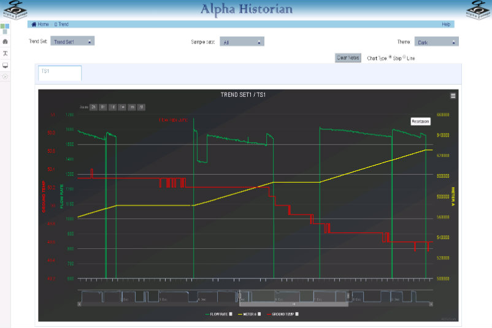Click the navigator scrollbar below the chart
492x328 pixels.
[293, 303]
